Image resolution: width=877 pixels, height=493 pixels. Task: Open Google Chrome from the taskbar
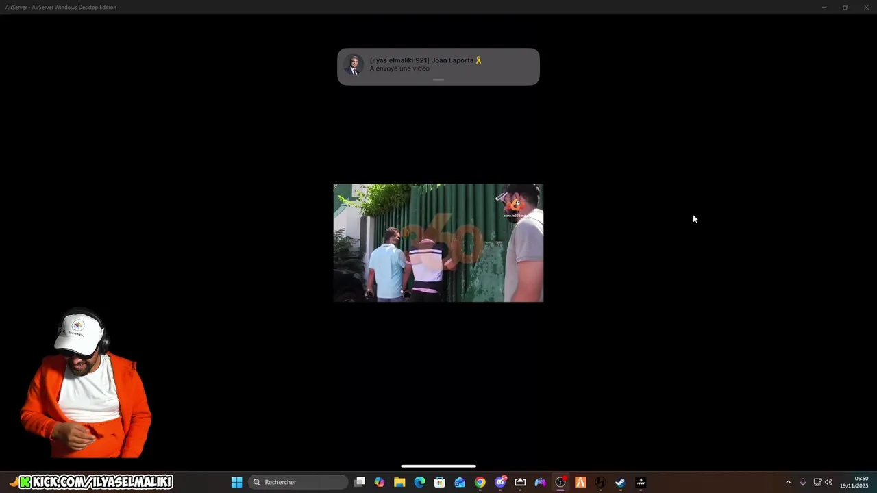coord(480,482)
